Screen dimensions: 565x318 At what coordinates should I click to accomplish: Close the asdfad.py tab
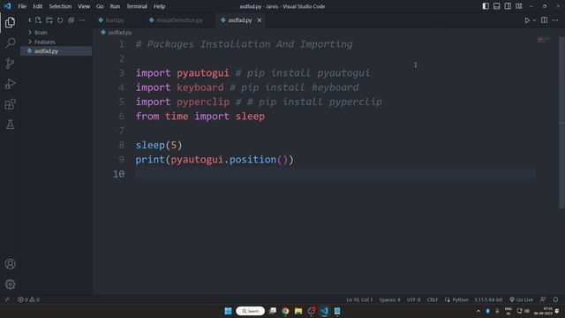tap(259, 20)
